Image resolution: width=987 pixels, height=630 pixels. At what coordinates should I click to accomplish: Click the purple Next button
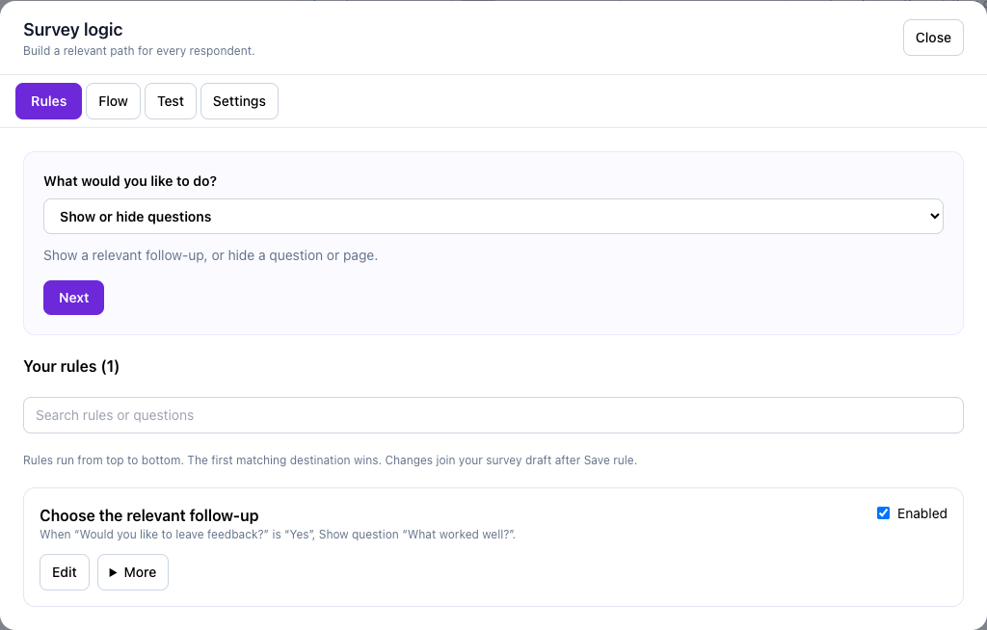[x=73, y=298]
